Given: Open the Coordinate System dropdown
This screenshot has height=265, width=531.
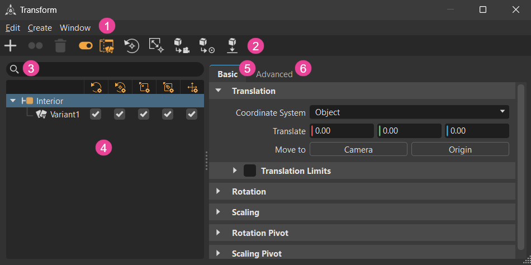Looking at the screenshot, I should click(409, 112).
